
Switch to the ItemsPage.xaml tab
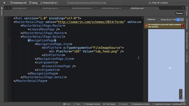[x=19, y=8]
